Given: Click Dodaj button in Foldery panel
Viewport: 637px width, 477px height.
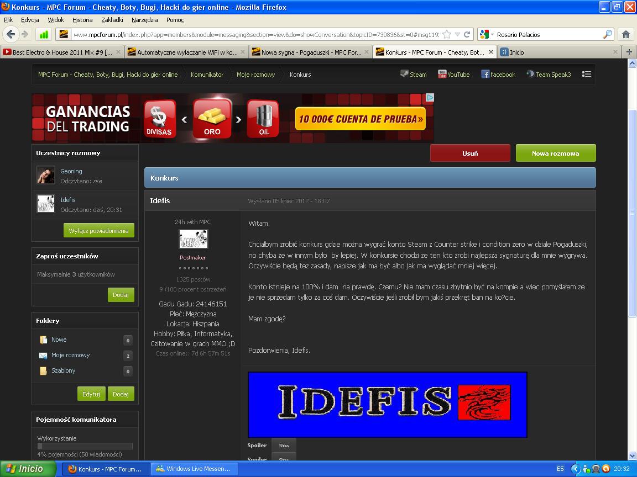Looking at the screenshot, I should coord(121,394).
